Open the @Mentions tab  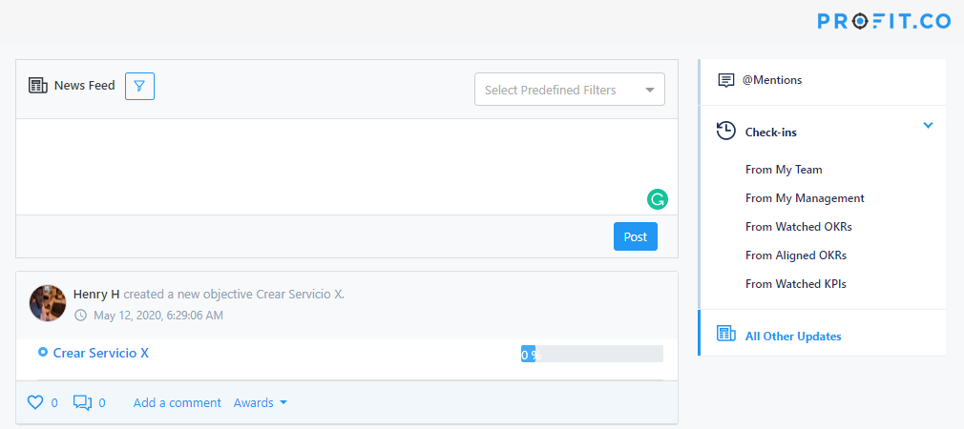click(x=772, y=80)
